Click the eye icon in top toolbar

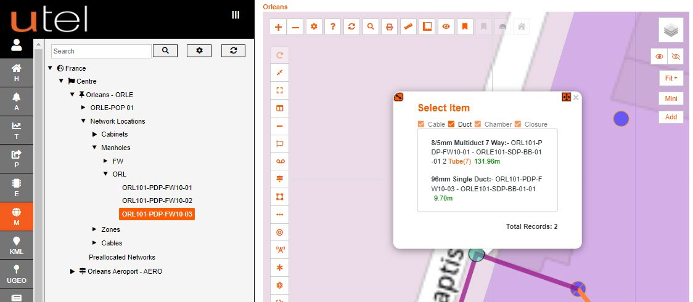point(446,27)
